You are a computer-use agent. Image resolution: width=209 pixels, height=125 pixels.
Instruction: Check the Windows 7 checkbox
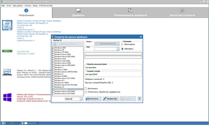pyautogui.click(x=53, y=67)
